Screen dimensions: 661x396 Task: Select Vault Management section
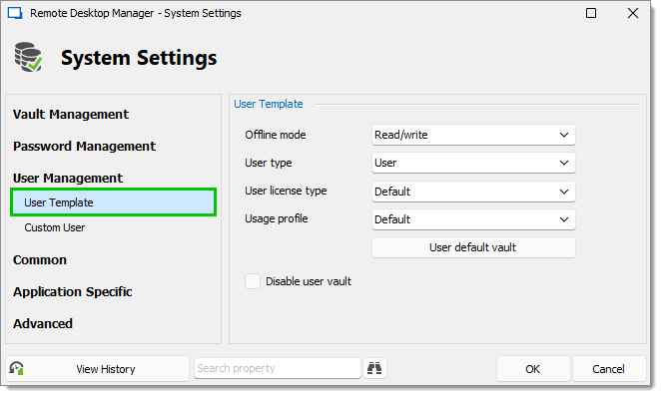[x=71, y=114]
